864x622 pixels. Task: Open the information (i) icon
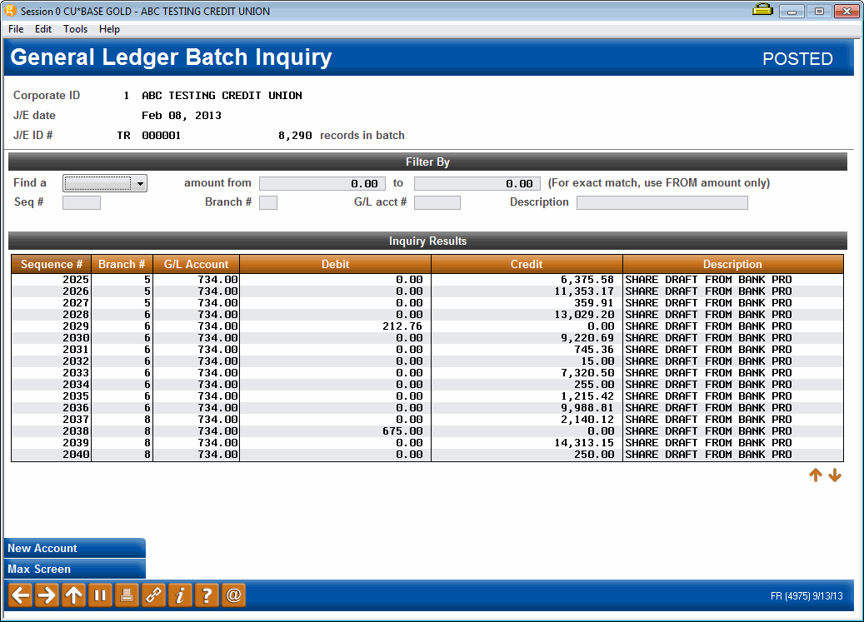179,595
